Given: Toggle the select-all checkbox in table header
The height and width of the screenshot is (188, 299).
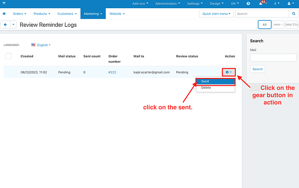Looking at the screenshot, I should point(9,56).
